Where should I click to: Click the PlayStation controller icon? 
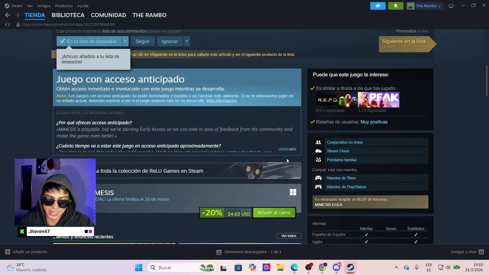[x=318, y=187]
